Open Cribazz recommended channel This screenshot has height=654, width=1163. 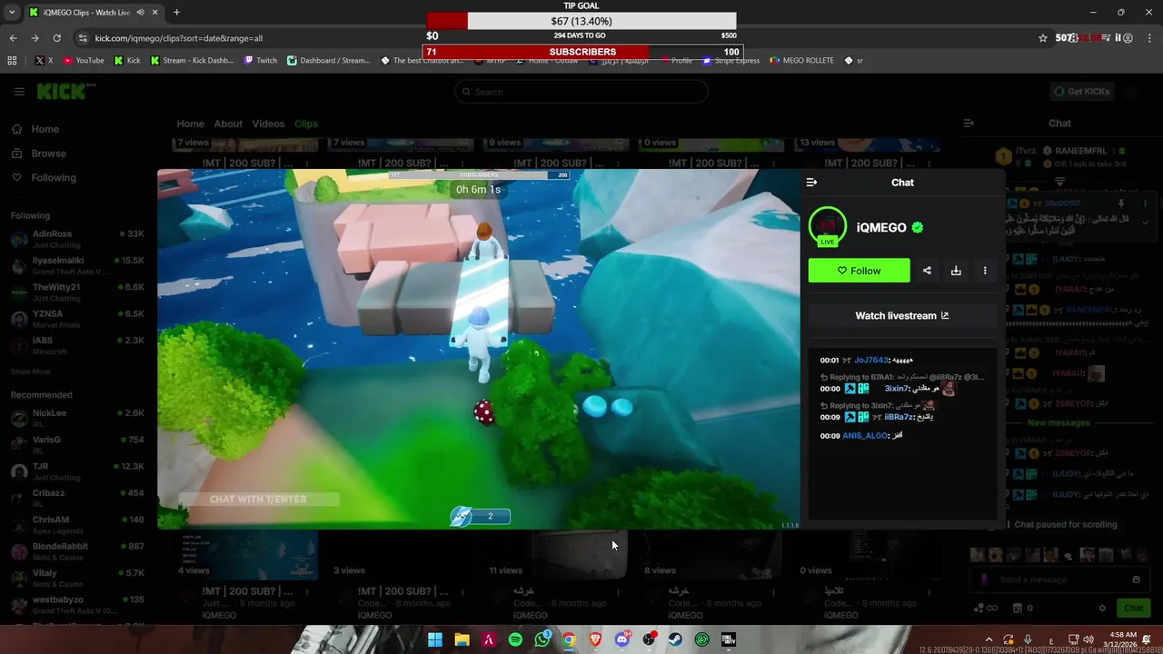point(77,499)
